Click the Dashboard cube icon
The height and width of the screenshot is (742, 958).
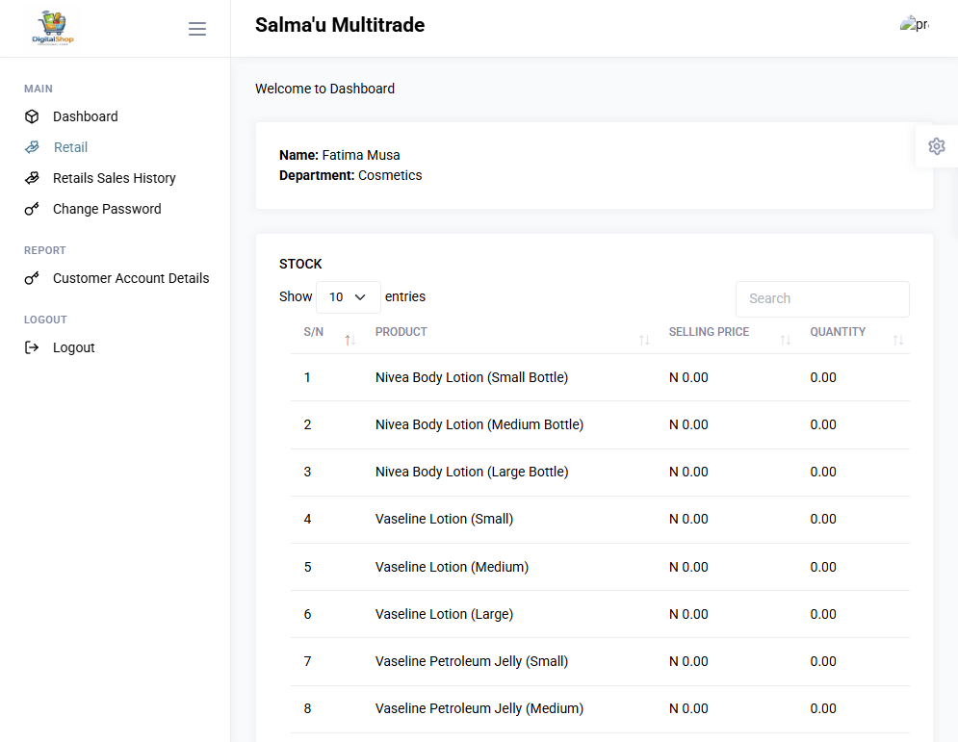tap(32, 116)
